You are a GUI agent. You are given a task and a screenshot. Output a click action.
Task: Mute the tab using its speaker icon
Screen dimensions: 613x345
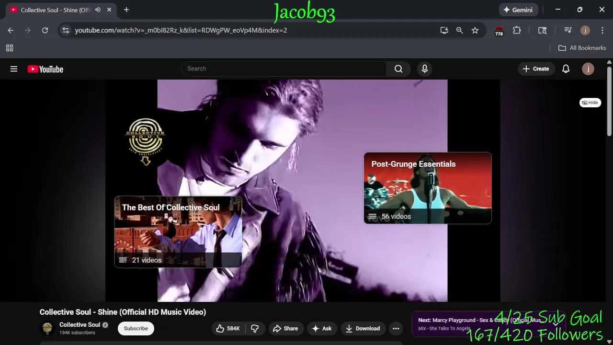tap(98, 10)
